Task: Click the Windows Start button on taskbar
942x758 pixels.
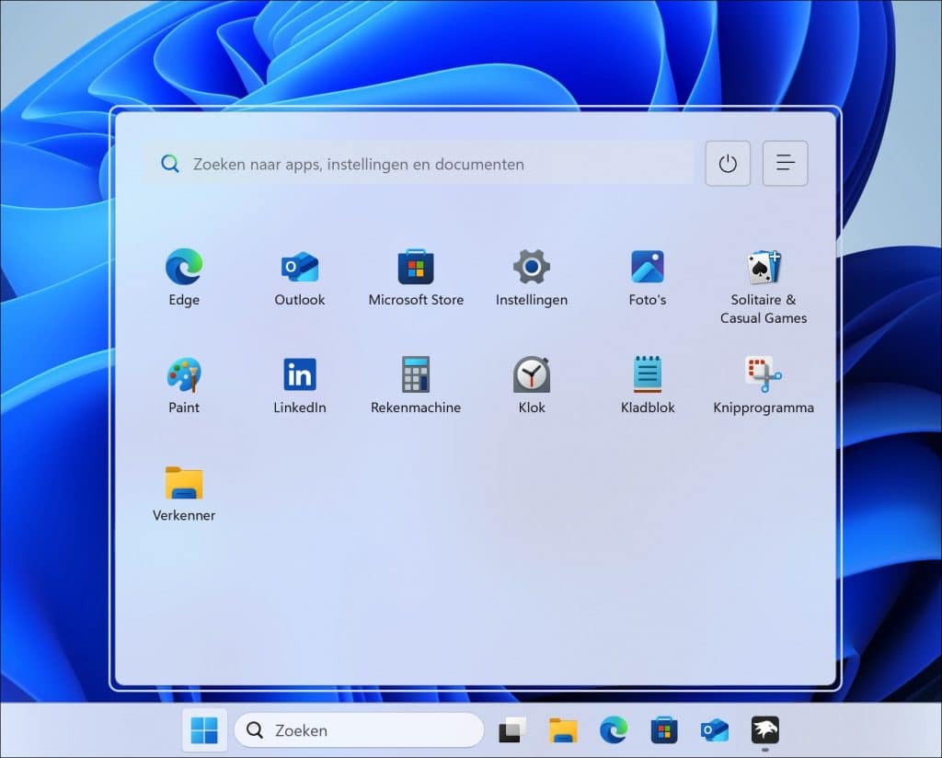Action: 204,730
